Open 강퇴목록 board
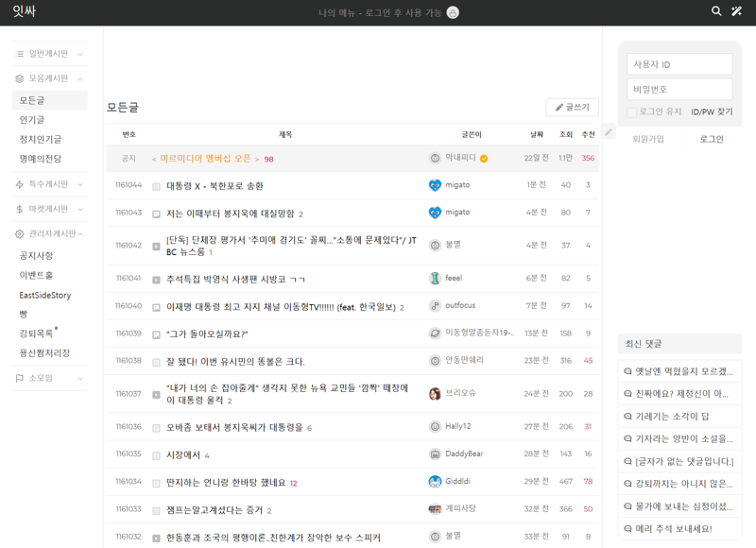 (x=36, y=333)
